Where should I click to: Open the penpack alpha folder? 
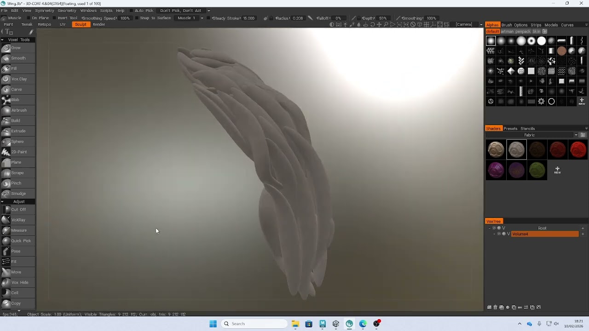point(522,32)
